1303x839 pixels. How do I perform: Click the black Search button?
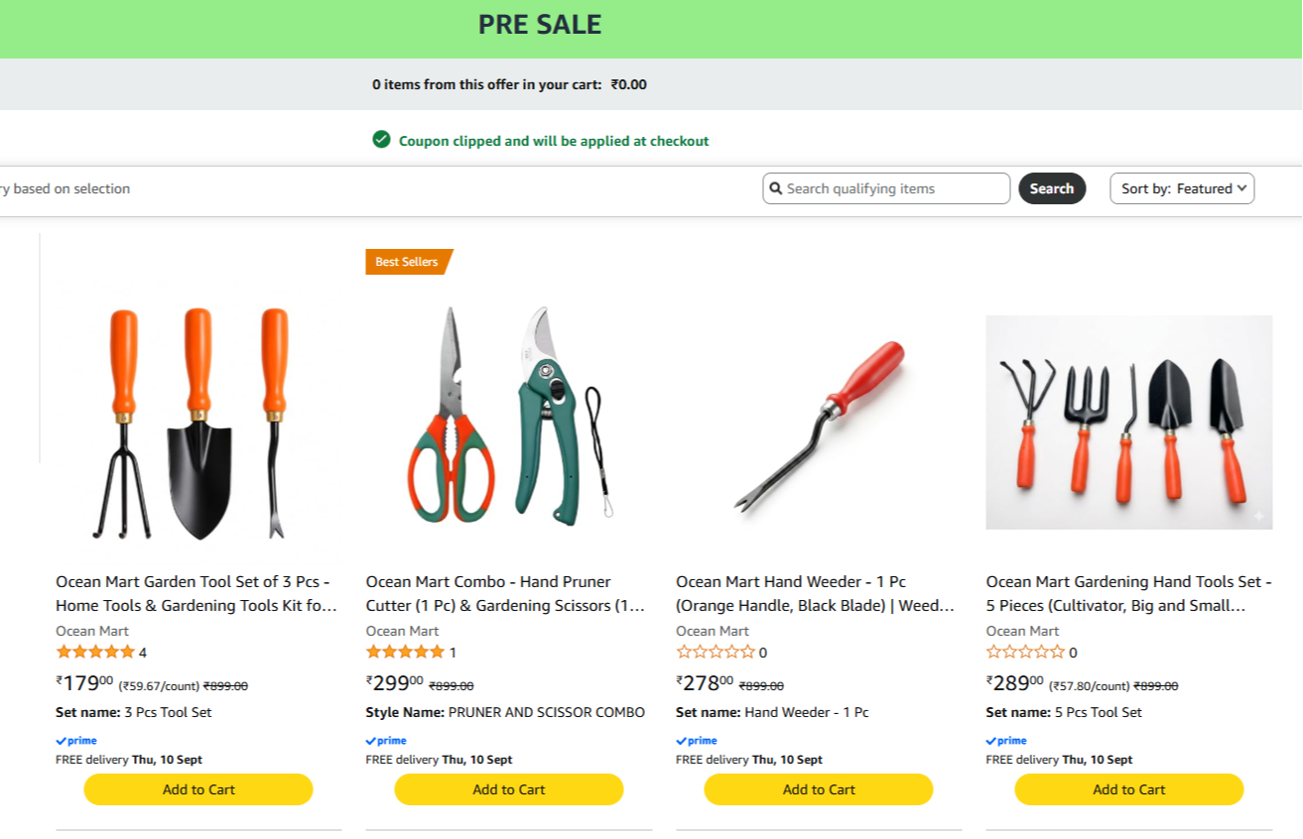(x=1052, y=188)
